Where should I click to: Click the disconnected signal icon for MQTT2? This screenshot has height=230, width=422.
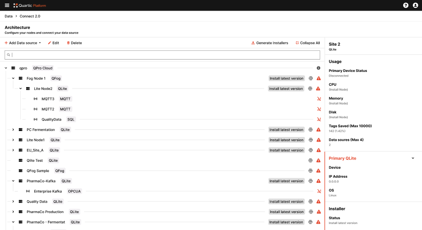319,109
